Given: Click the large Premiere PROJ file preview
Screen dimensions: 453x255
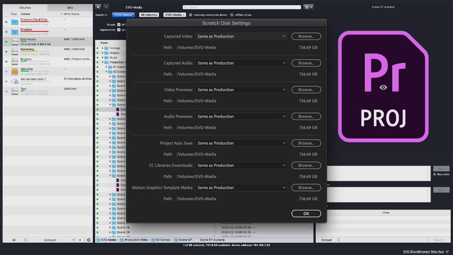Looking at the screenshot, I should (383, 86).
